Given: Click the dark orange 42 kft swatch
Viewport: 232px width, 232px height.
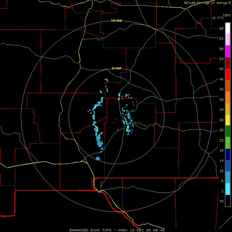Looking at the screenshot, I should pyautogui.click(x=228, y=86).
